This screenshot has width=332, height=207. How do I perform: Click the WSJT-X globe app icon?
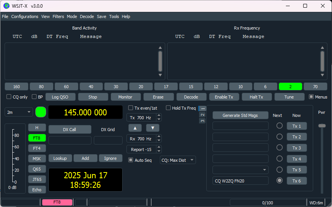point(7,6)
